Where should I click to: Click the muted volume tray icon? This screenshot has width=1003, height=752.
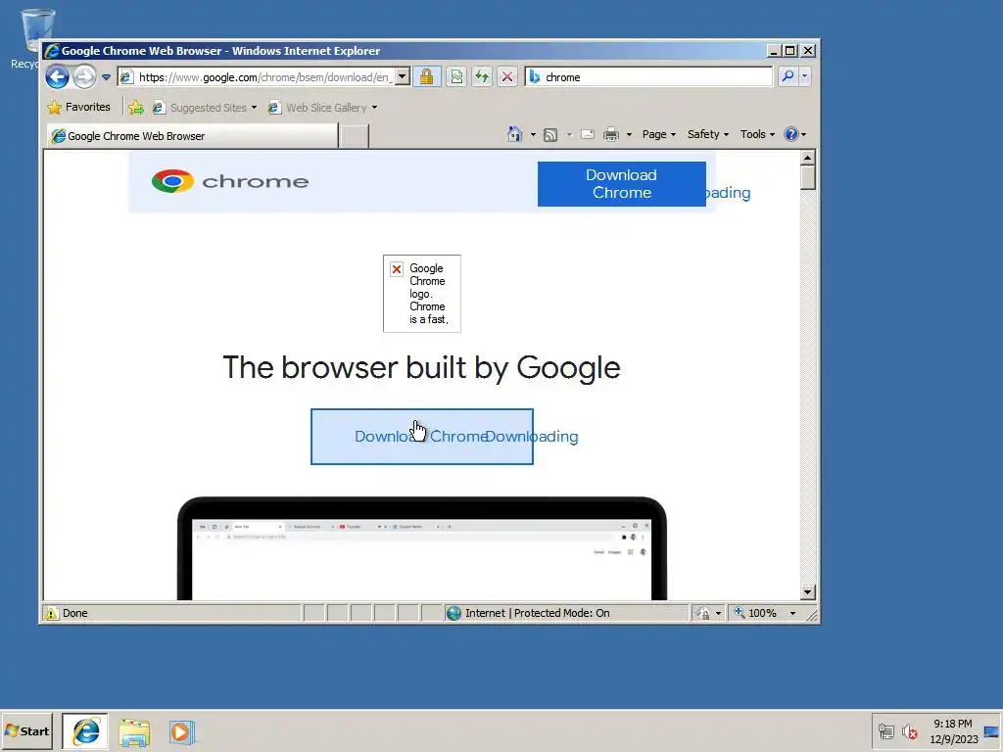pos(909,731)
